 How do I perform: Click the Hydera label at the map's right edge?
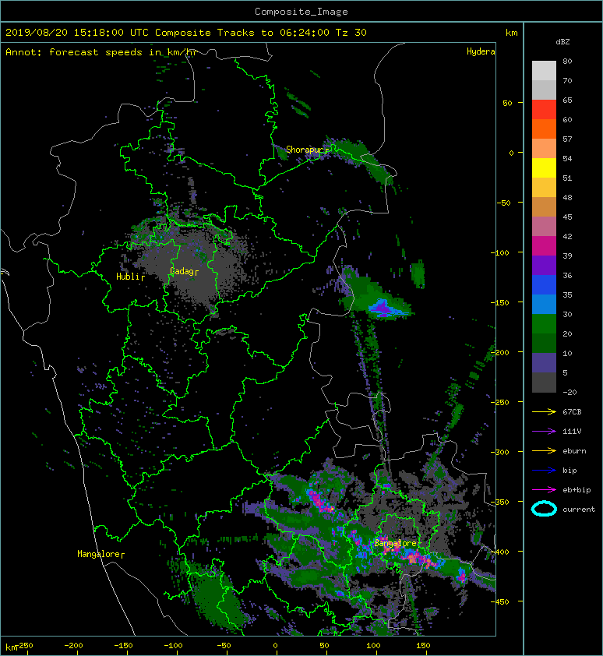pos(481,51)
